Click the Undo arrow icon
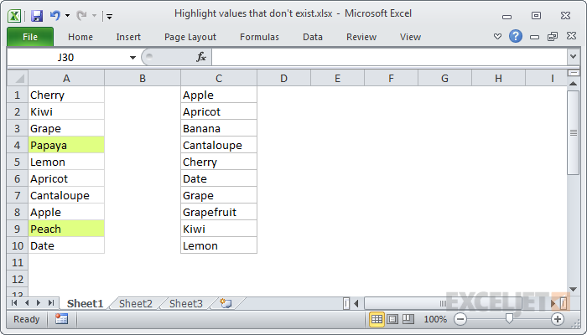Screen dimensions: 587x335 click(55, 15)
